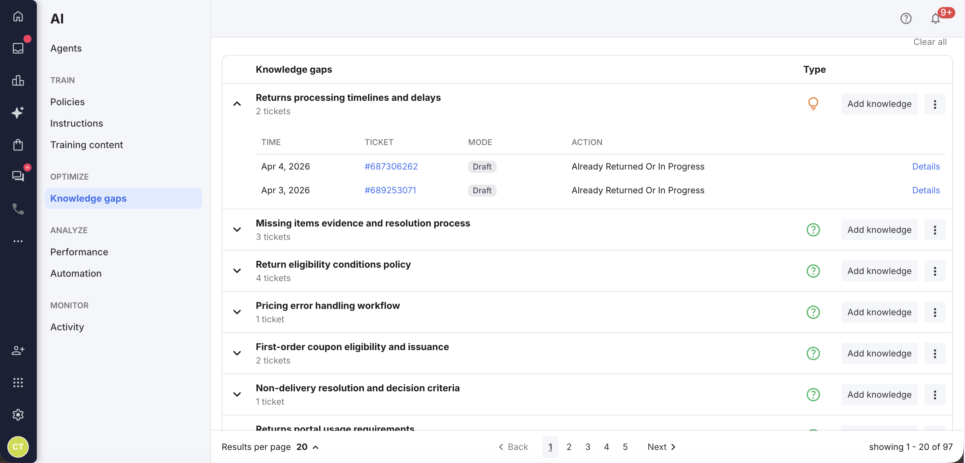Collapse Returns processing timelines and delays row
The width and height of the screenshot is (965, 463).
(x=237, y=104)
